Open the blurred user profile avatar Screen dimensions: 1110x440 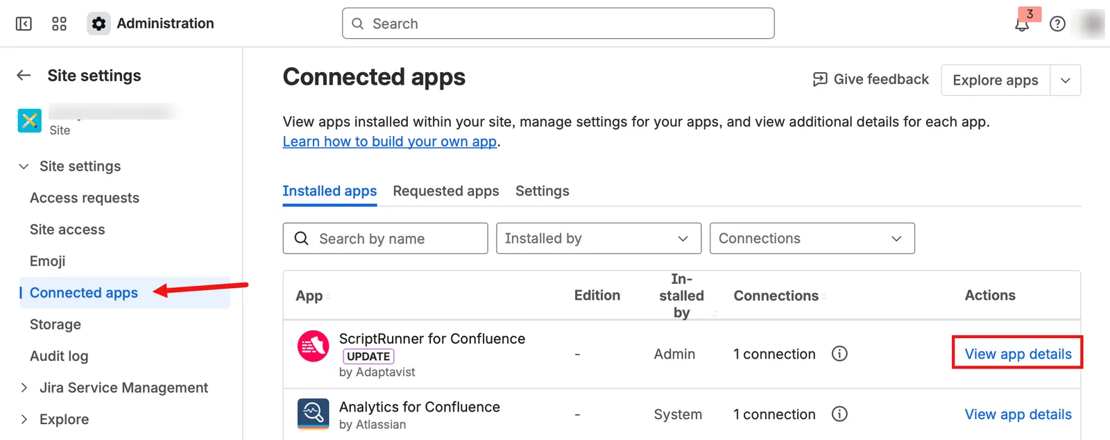1091,24
